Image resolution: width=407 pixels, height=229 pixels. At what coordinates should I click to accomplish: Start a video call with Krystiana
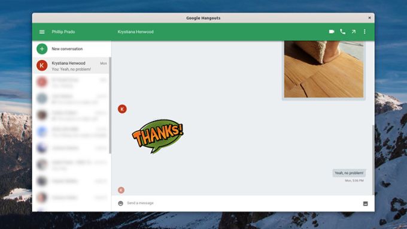coord(332,31)
